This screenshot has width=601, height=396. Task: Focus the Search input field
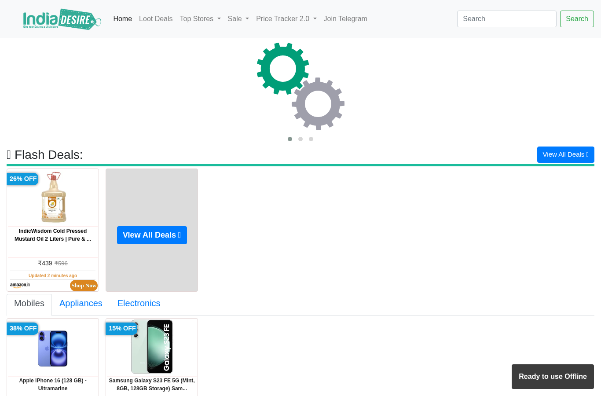[x=507, y=19]
